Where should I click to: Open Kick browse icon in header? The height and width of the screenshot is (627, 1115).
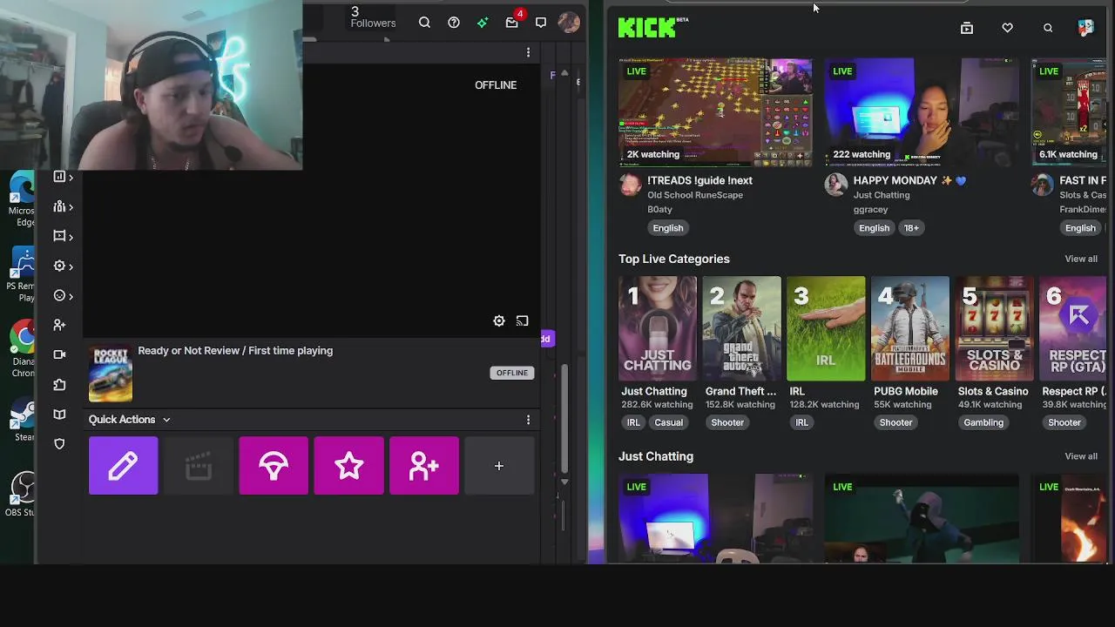967,28
